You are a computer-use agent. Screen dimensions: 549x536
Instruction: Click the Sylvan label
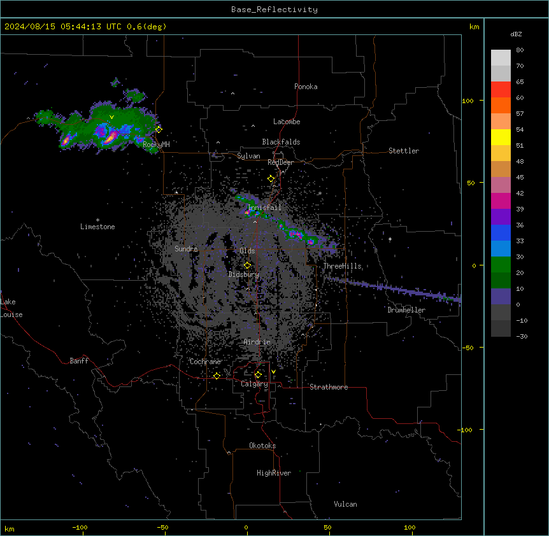click(x=248, y=156)
